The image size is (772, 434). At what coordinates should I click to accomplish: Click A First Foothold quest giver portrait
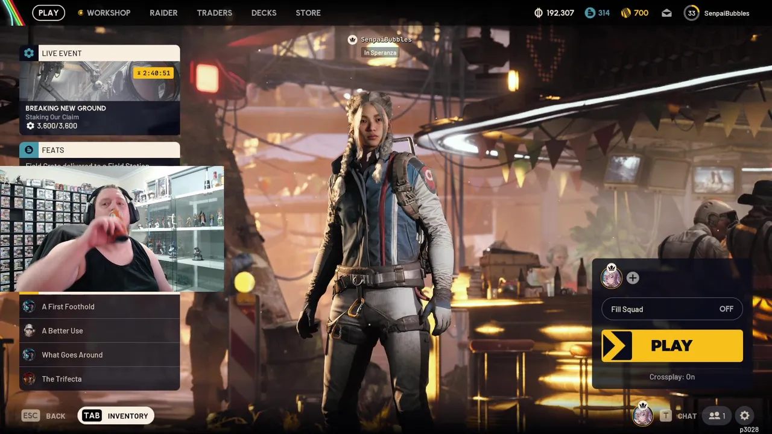[x=29, y=306]
